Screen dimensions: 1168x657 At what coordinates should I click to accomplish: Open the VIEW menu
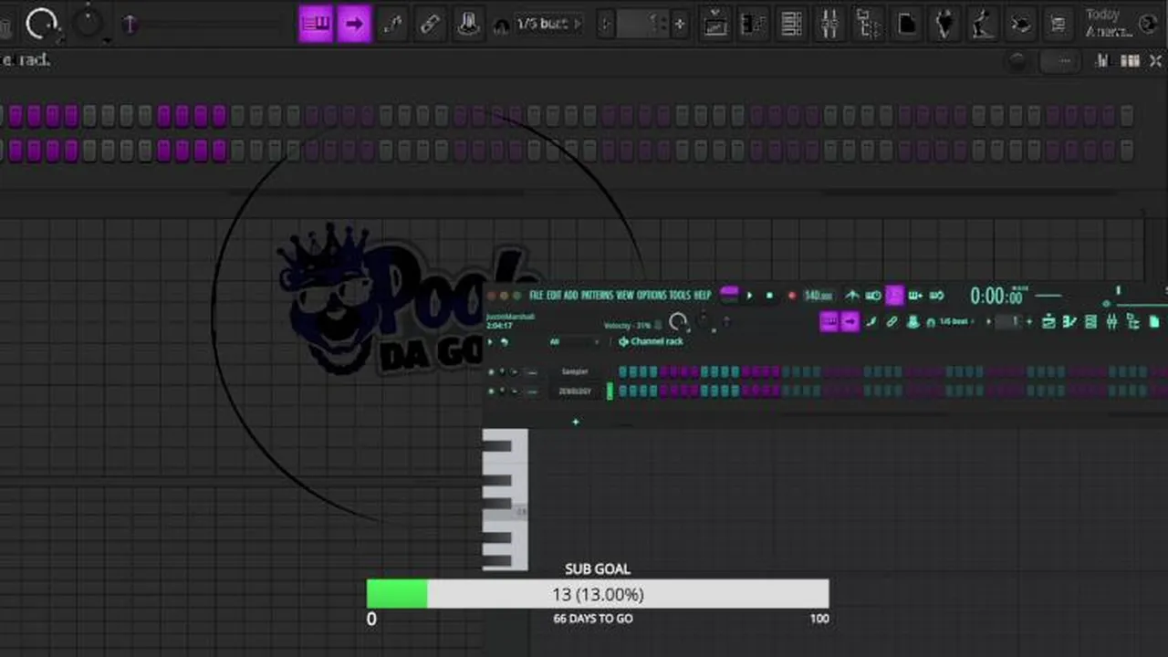625,295
